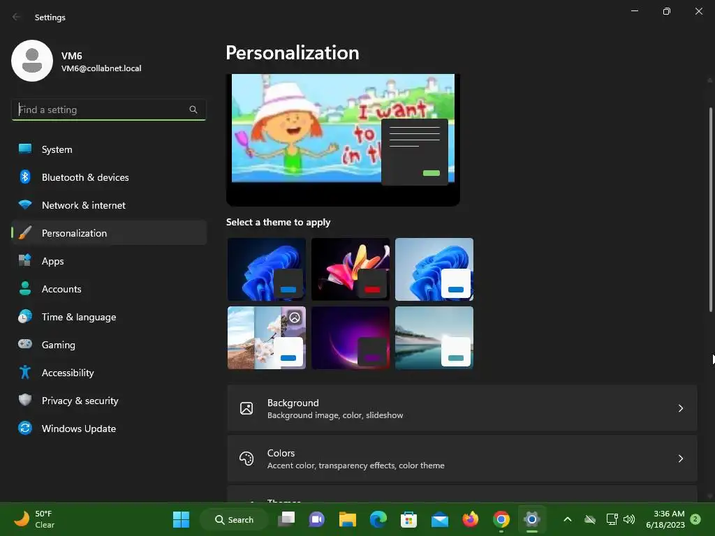715x536 pixels.
Task: Click the Bluetooth & devices icon
Action: (x=25, y=177)
